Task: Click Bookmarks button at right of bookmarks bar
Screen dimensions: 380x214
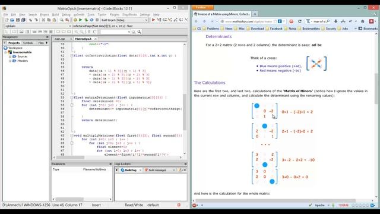Action: (368, 29)
